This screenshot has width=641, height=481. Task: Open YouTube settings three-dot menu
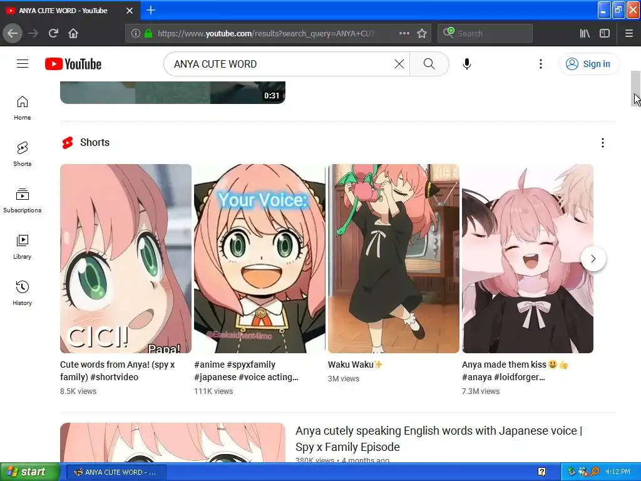pyautogui.click(x=541, y=64)
